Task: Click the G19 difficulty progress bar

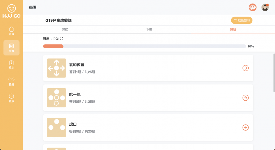Action: pos(144,46)
